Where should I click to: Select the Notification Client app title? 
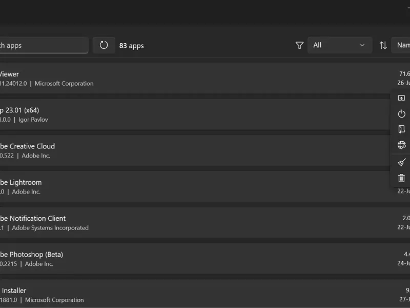point(33,219)
